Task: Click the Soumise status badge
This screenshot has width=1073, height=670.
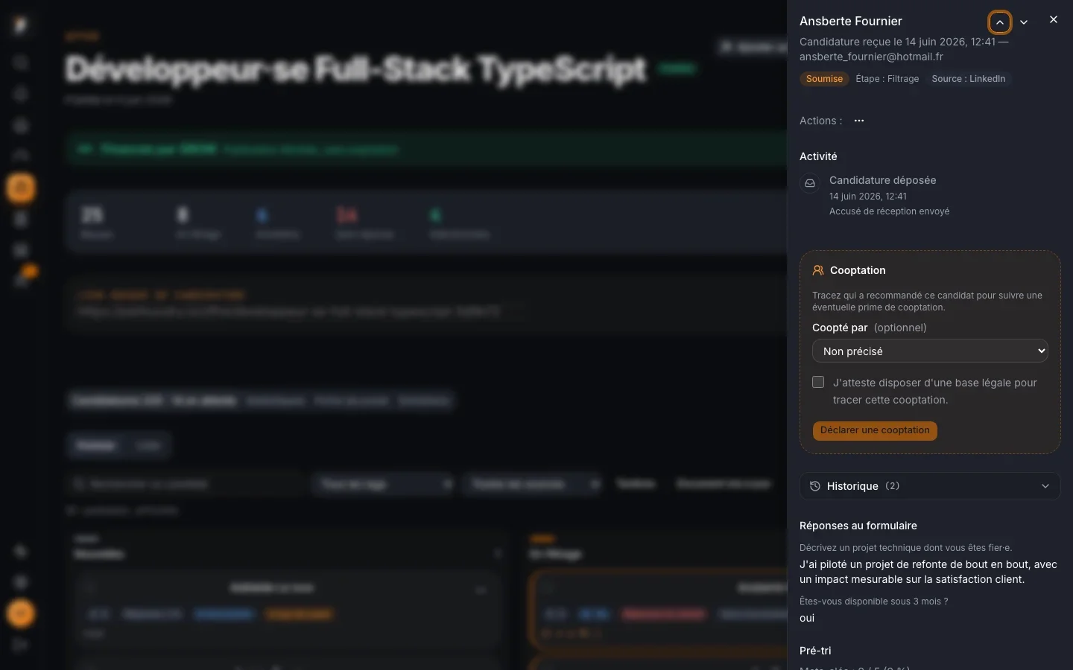Action: click(824, 79)
